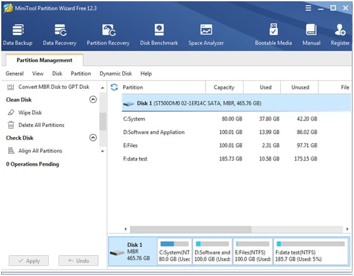Open the Partition menu
This screenshot has width=354, height=276.
click(81, 74)
